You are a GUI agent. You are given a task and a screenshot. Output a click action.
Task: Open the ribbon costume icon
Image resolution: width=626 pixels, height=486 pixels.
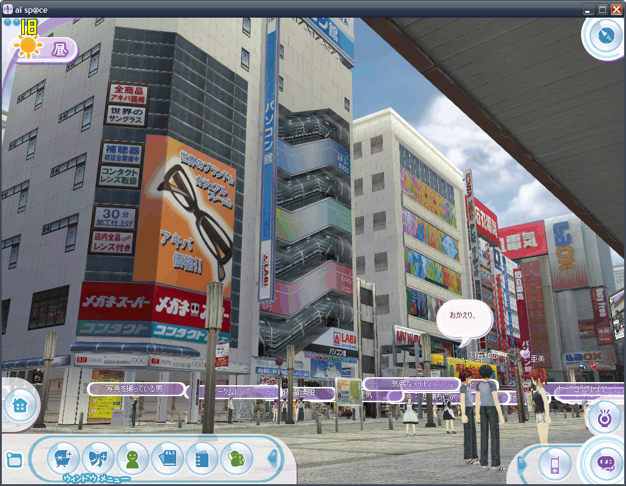98,459
